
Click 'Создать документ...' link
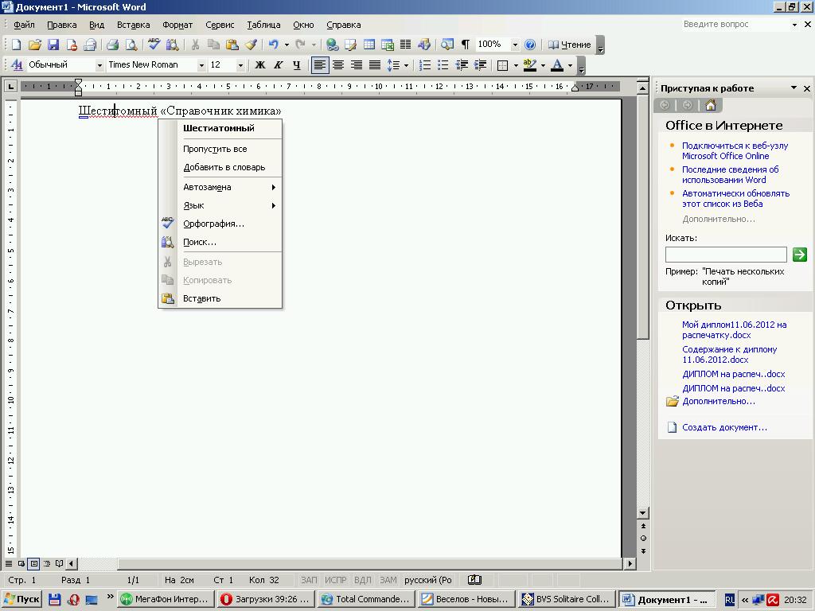[724, 427]
